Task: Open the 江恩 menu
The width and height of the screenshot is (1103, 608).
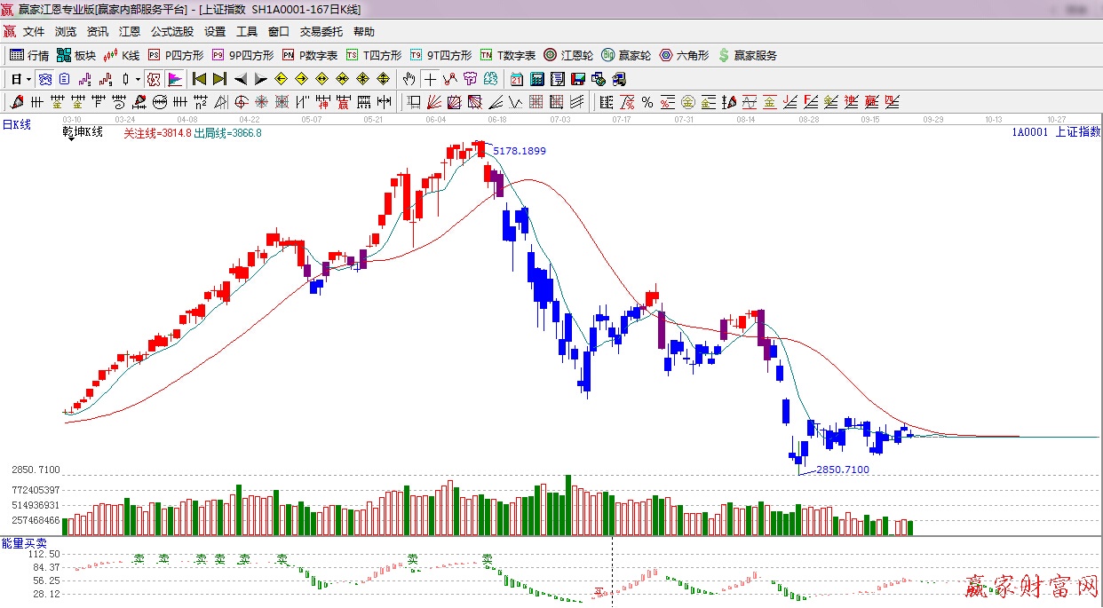Action: click(x=130, y=32)
